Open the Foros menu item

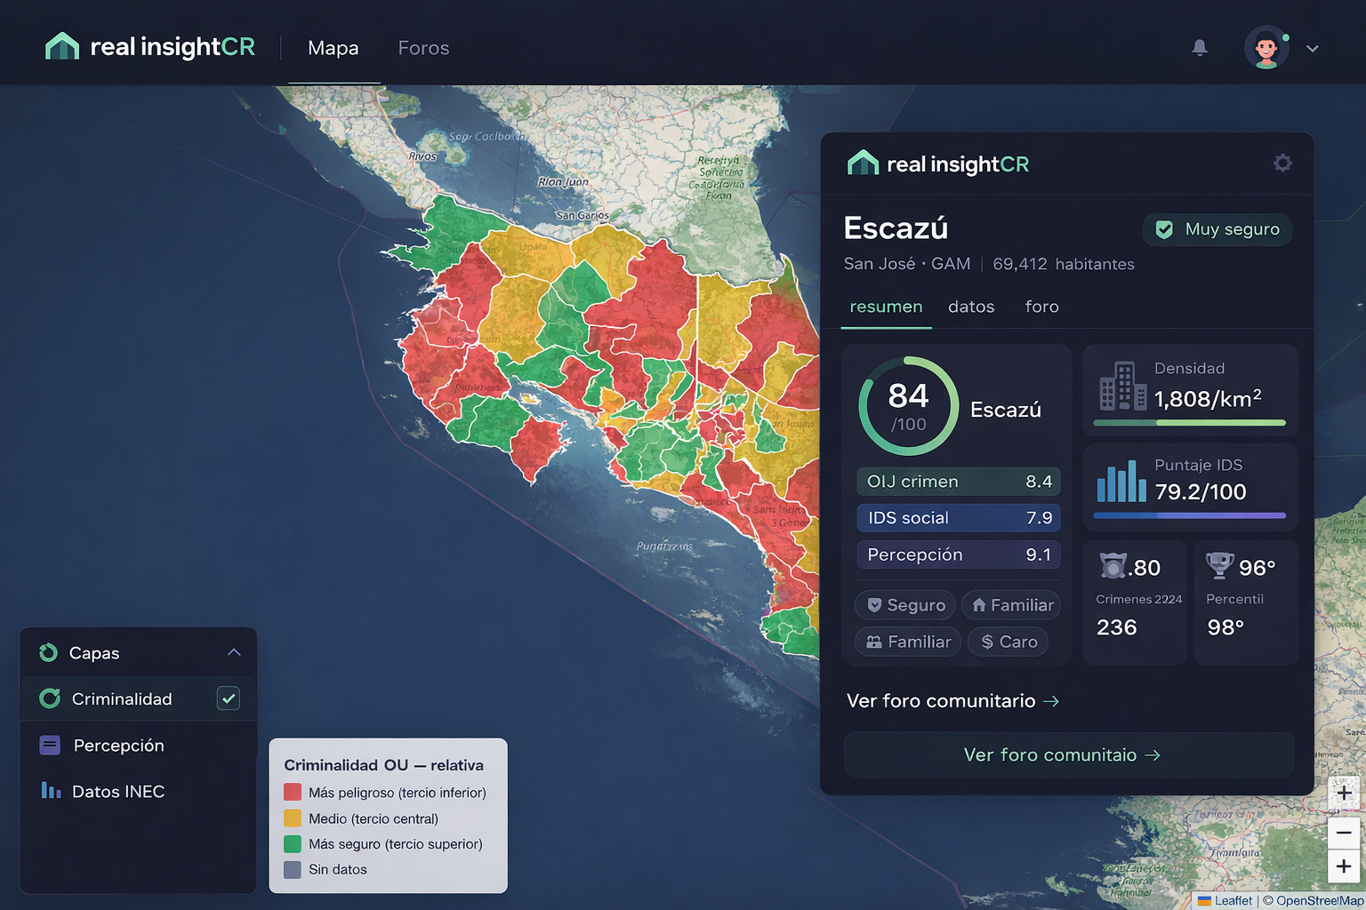coord(423,48)
